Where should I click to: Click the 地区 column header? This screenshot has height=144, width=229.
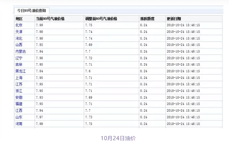click(19, 19)
